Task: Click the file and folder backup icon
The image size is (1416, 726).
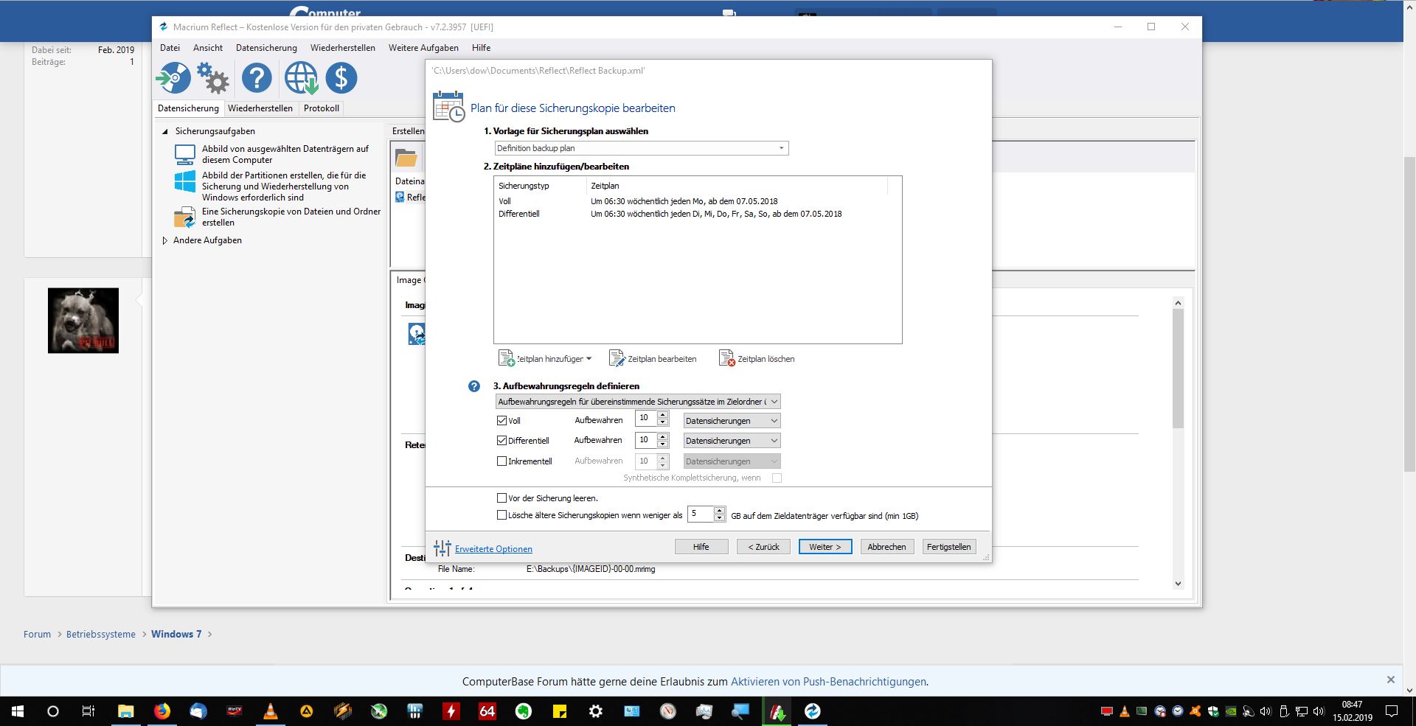Action: coord(184,217)
